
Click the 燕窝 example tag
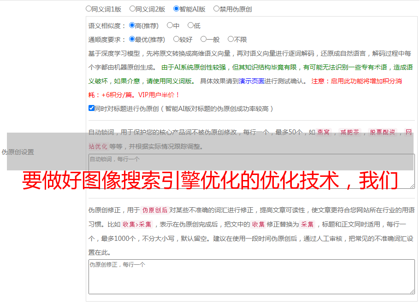(x=323, y=132)
